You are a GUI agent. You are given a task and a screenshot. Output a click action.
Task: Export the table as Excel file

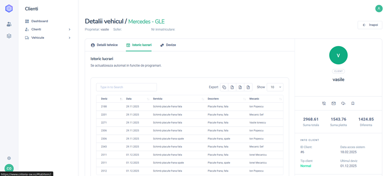coord(240,87)
